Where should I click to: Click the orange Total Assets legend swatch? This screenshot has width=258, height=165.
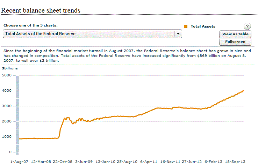tap(186, 27)
